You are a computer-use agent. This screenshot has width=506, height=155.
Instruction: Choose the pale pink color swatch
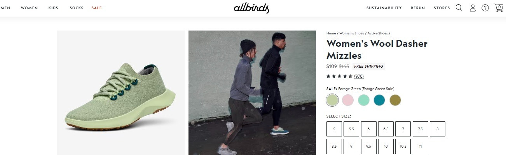coord(348,100)
